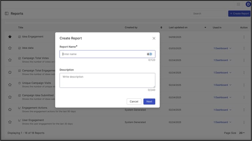Open actions menu for Idea Engagement row

coord(244,37)
